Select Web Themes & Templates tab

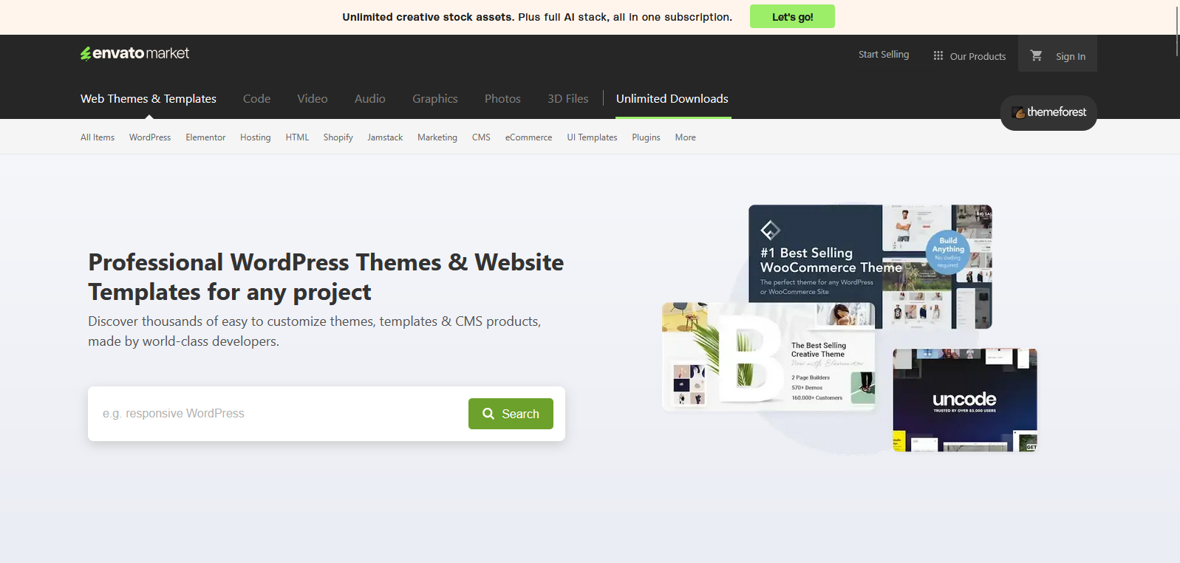click(149, 98)
